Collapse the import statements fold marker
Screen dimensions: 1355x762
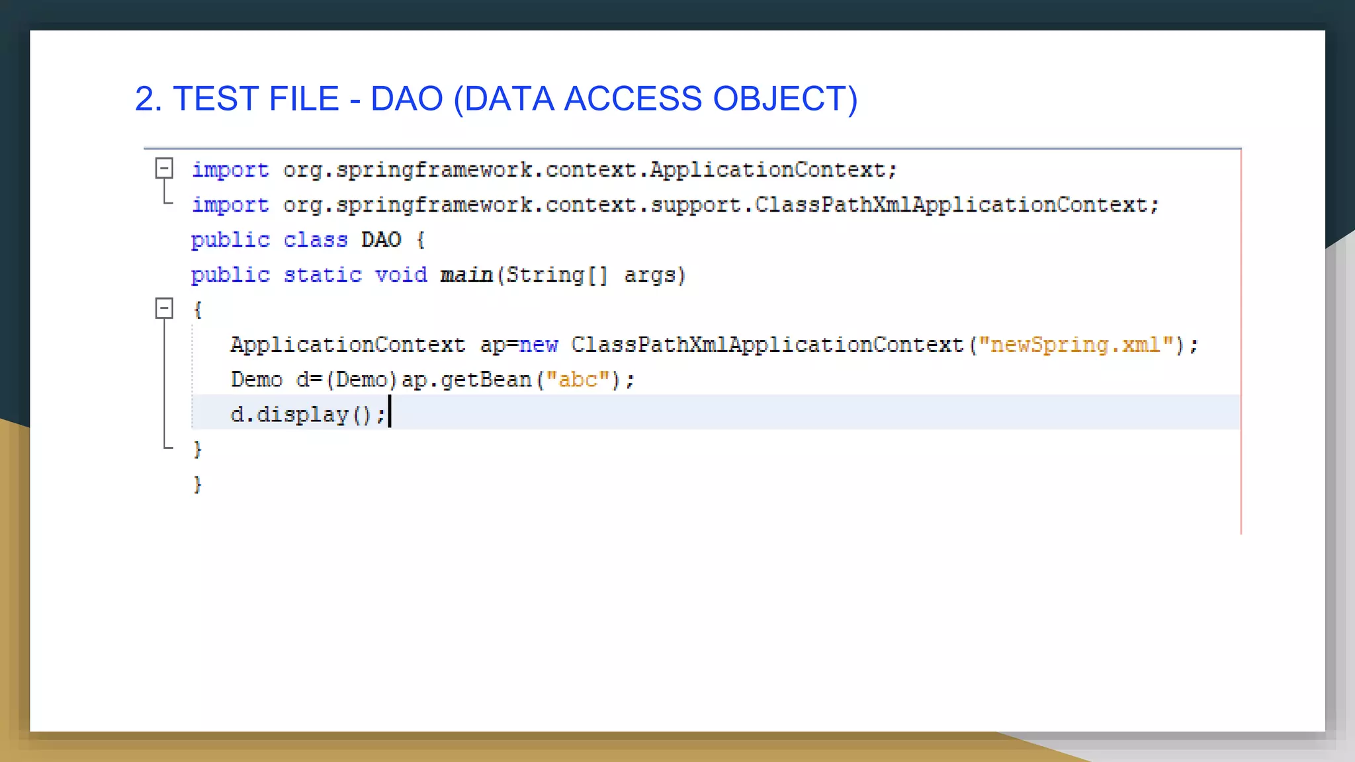click(x=164, y=168)
